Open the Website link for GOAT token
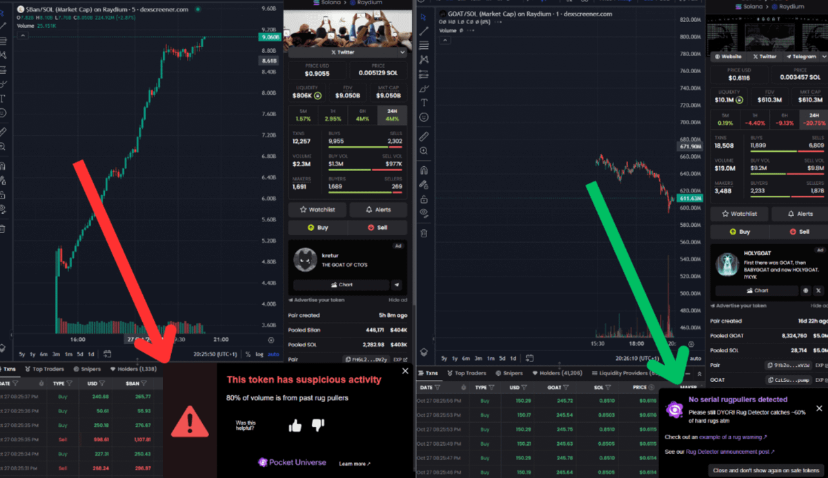 pos(729,57)
